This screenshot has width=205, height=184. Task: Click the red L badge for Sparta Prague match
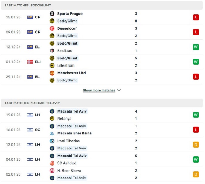click(196, 17)
